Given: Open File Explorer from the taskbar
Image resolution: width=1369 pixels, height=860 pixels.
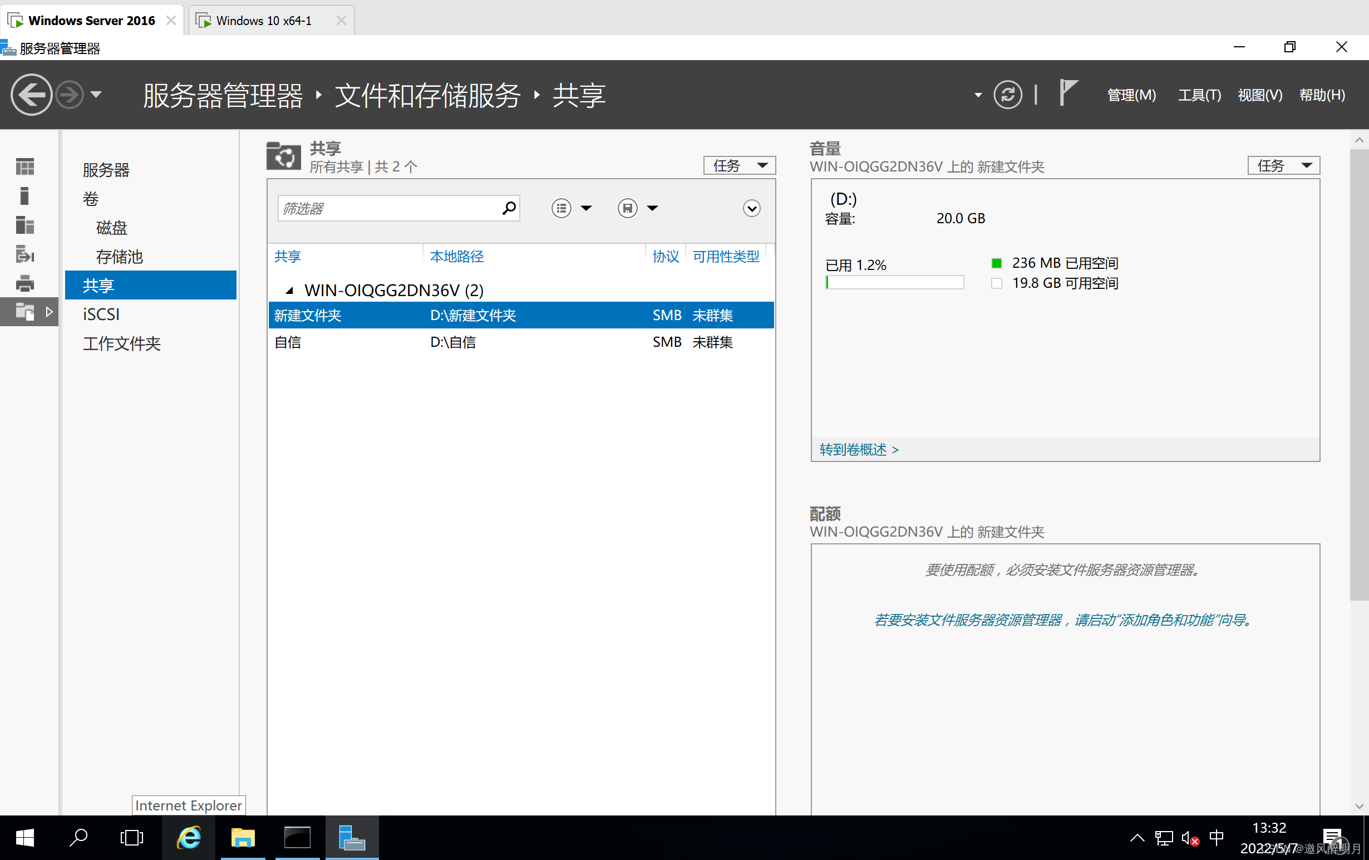Looking at the screenshot, I should coord(243,837).
